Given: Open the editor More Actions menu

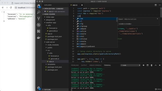Looking at the screenshot, I should 160,5.
